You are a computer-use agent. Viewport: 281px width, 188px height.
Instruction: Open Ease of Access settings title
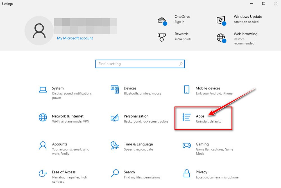[x=64, y=172]
